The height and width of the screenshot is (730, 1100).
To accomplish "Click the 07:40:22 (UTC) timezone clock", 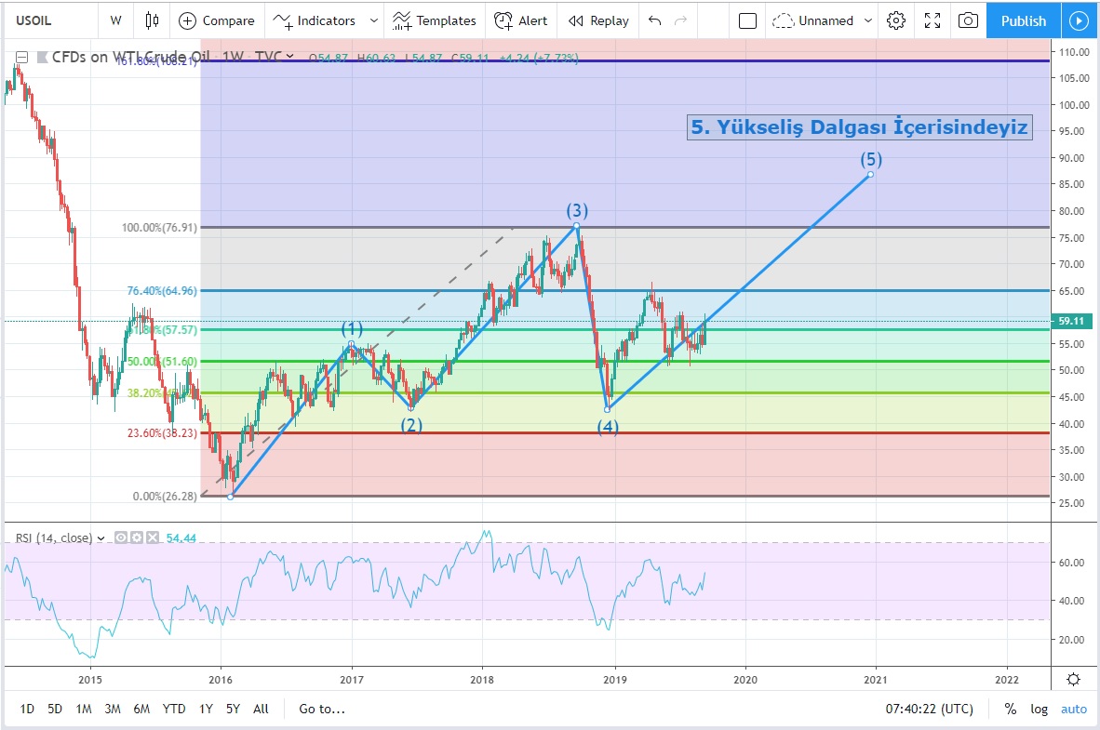I will pyautogui.click(x=929, y=709).
